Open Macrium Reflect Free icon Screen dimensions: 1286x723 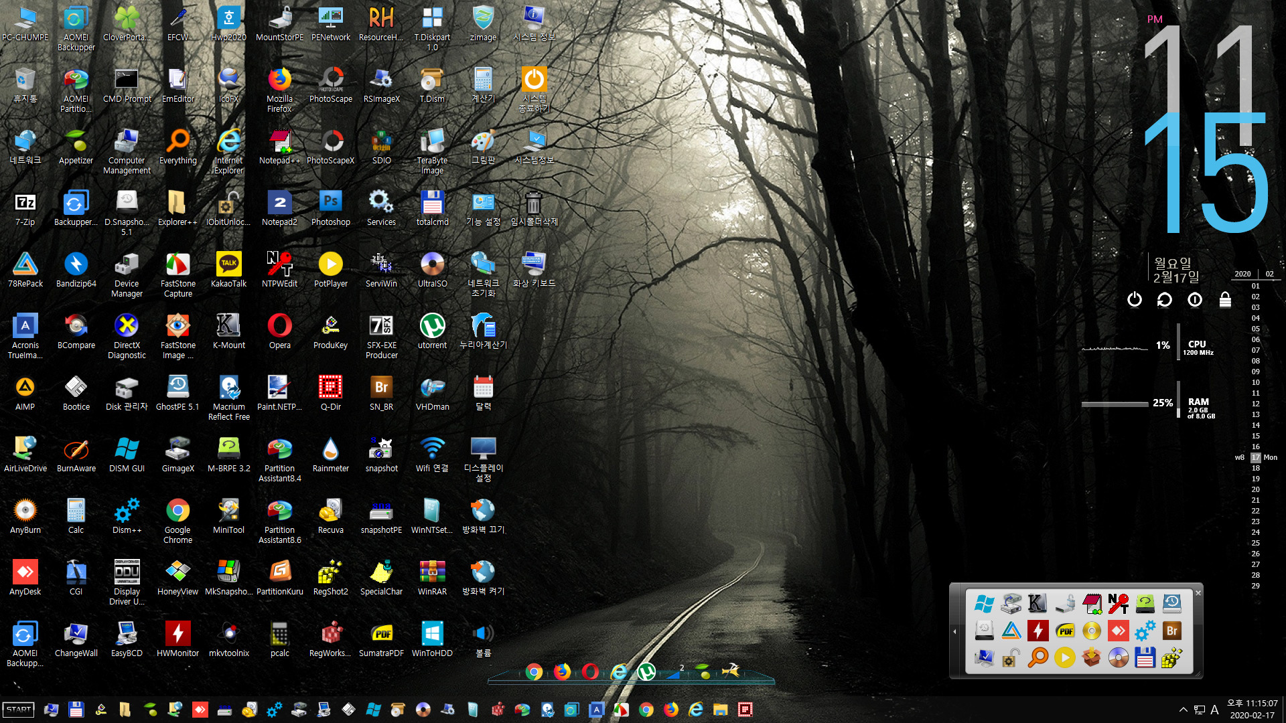click(228, 398)
